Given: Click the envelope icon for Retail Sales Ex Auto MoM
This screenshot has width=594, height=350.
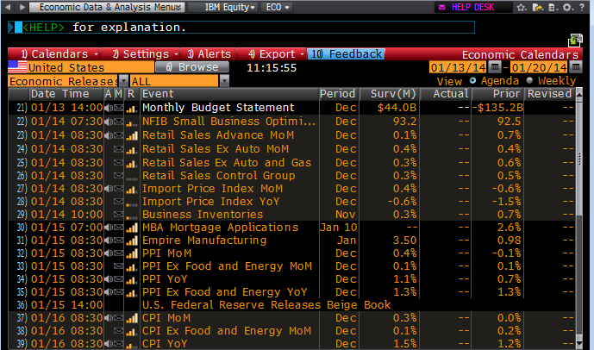Looking at the screenshot, I should click(119, 149).
